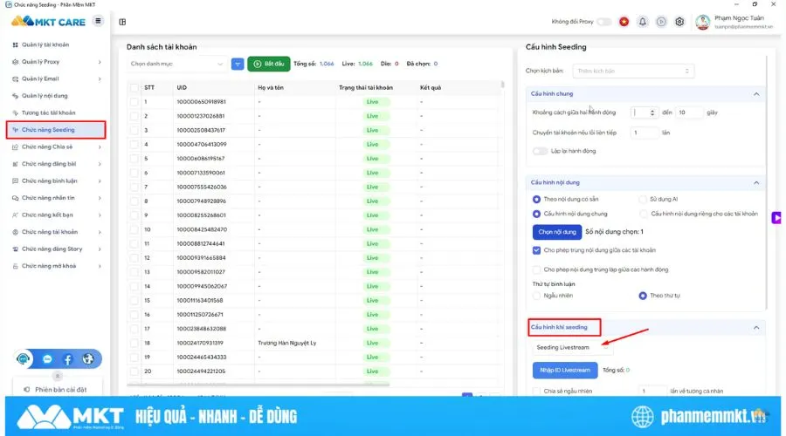Collapse the Cấu hình chung section
786x436 pixels.
756,94
